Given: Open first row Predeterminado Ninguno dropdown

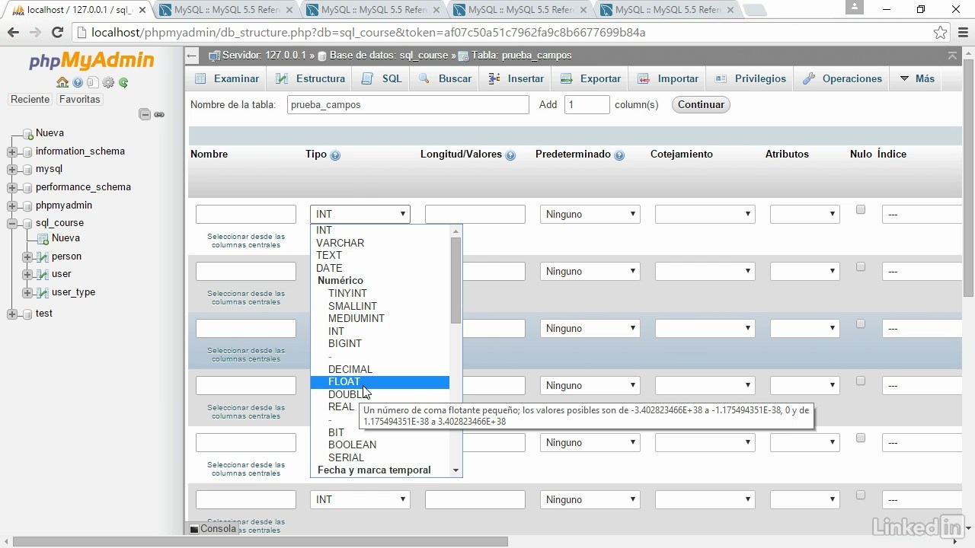Looking at the screenshot, I should (590, 214).
